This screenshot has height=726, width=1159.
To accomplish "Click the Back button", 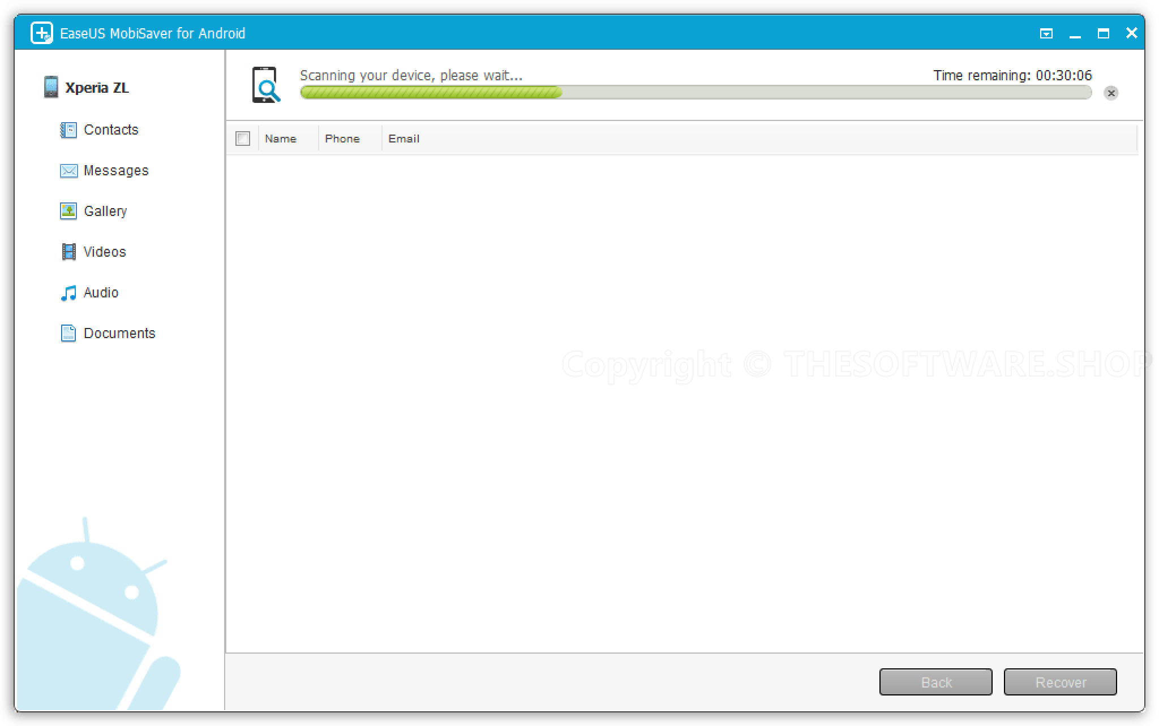I will [936, 682].
